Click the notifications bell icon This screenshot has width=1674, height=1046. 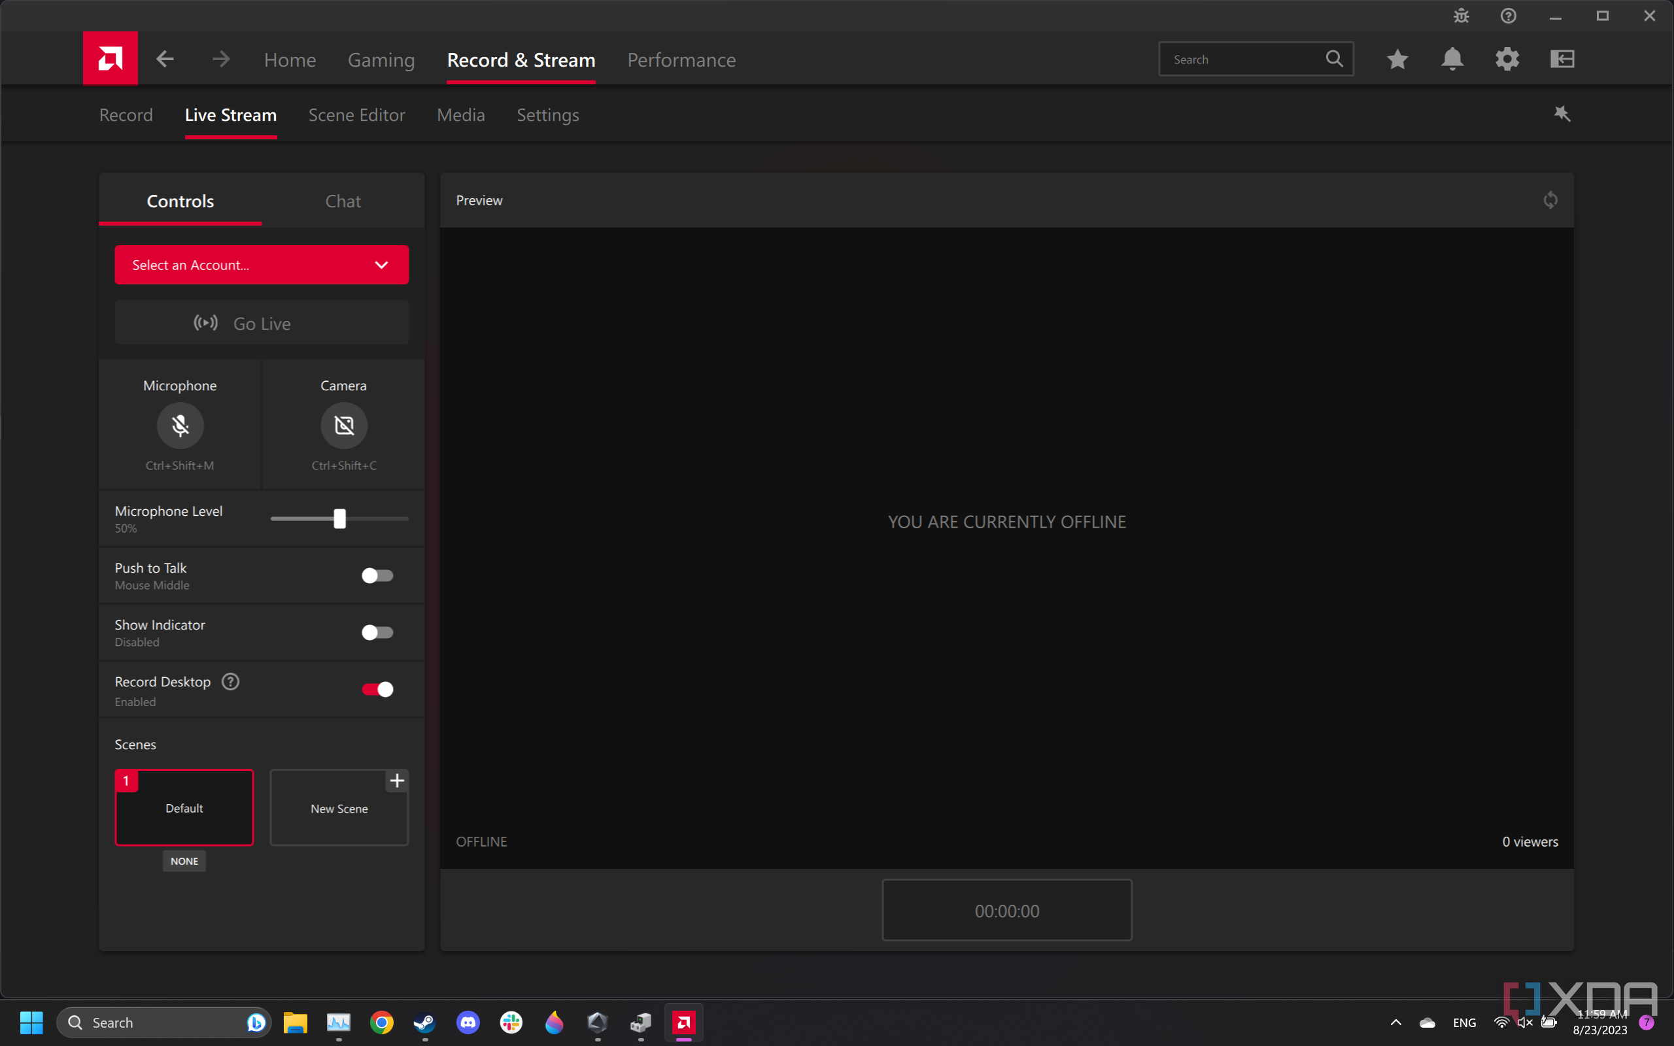click(x=1452, y=59)
